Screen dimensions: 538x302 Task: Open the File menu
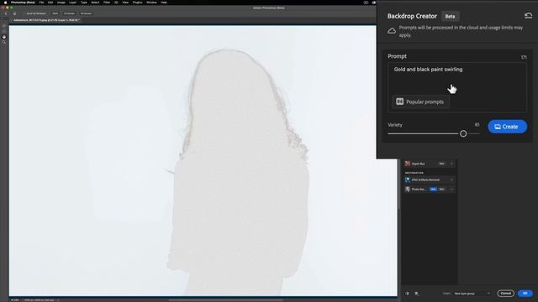coord(41,3)
